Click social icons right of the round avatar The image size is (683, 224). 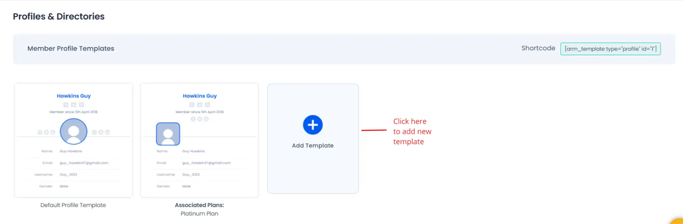(x=101, y=132)
